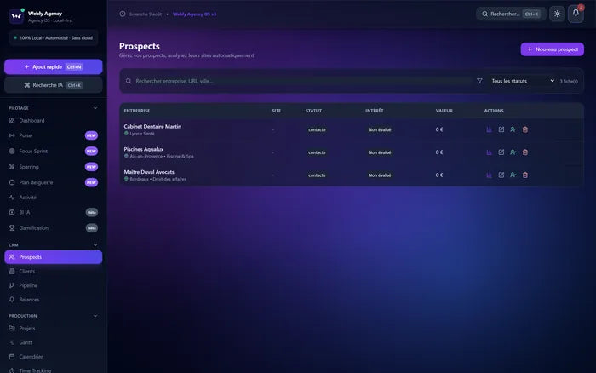Select Prospects in the CRM section
The height and width of the screenshot is (373, 596).
pyautogui.click(x=53, y=257)
